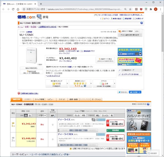Screen dimensions: 164x157
Task: Click the 価格推移グラフ icon link
Action: [x=88, y=51]
